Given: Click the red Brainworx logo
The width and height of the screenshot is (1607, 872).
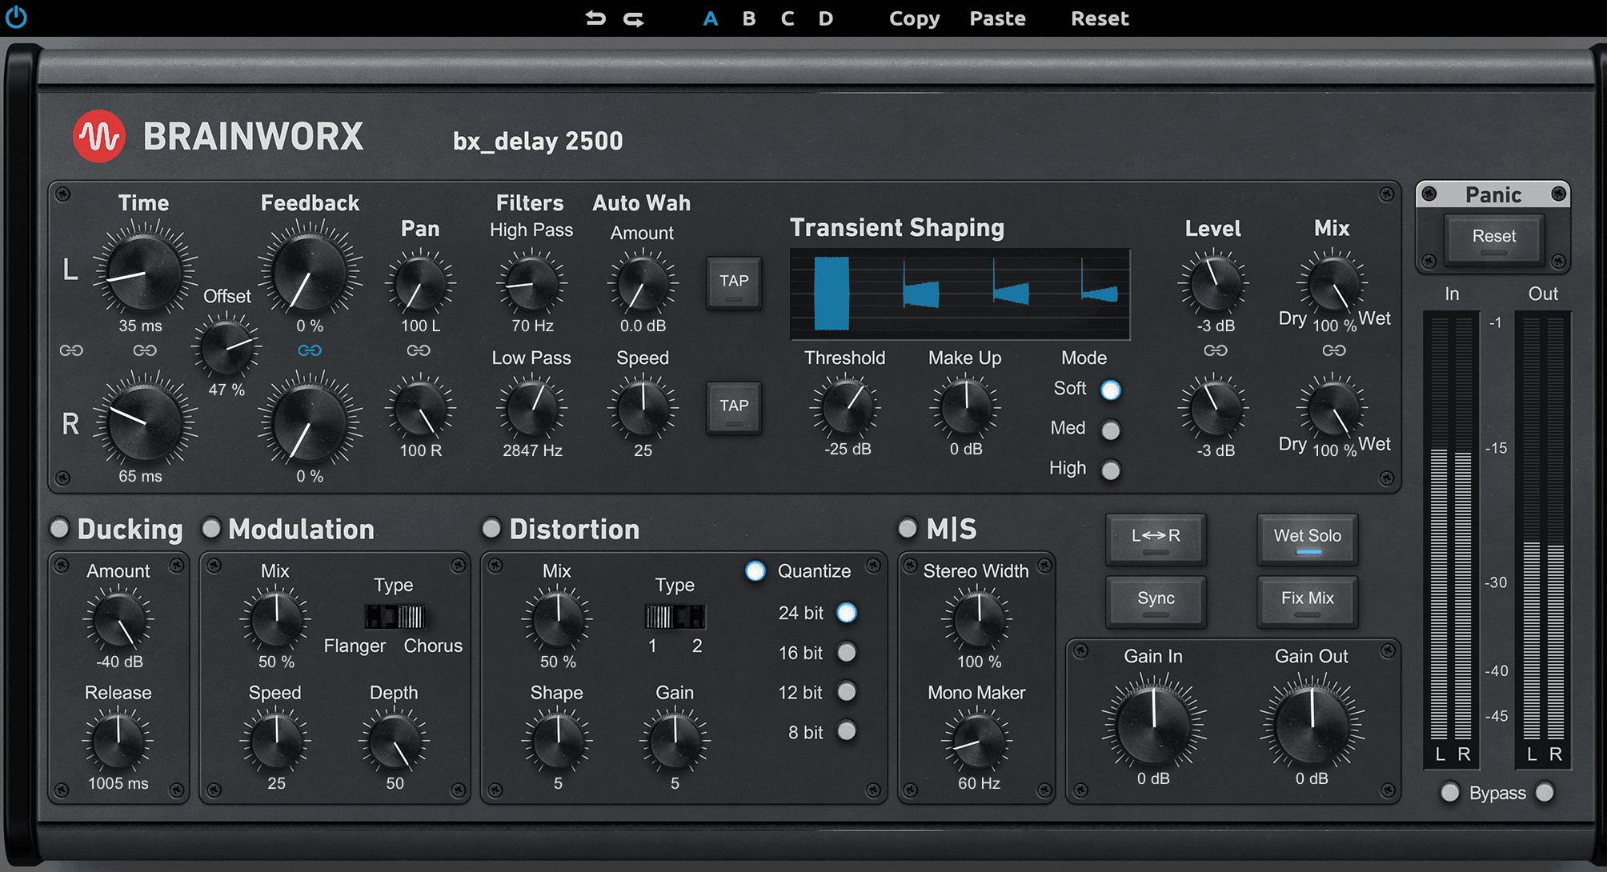Looking at the screenshot, I should tap(98, 137).
